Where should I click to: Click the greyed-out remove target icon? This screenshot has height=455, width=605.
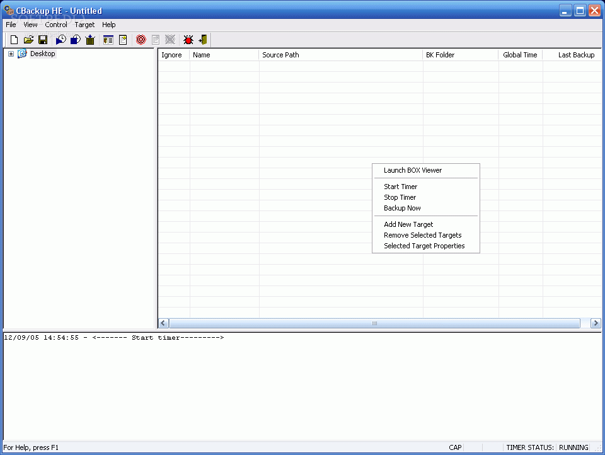pos(170,39)
